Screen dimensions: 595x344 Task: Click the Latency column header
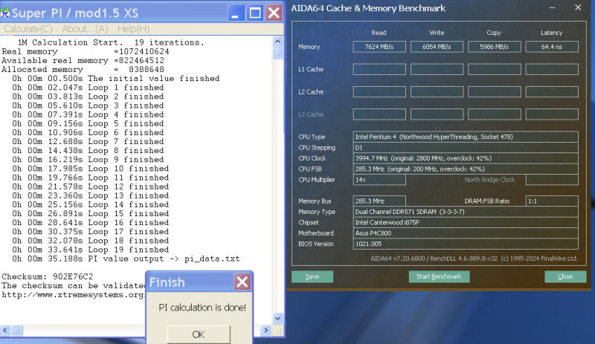pyautogui.click(x=551, y=33)
